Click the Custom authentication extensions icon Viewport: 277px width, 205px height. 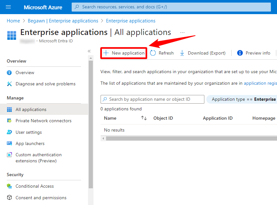[x=9, y=155]
